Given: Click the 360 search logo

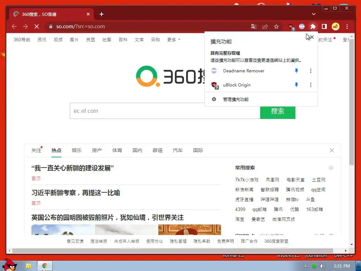Looking at the screenshot, I should (x=170, y=76).
